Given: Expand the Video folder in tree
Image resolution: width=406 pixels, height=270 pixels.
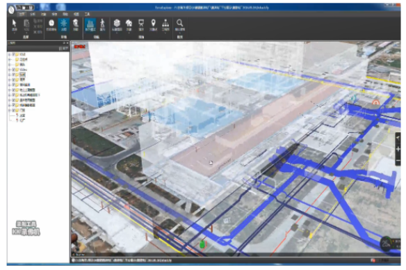Looking at the screenshot, I should (x=10, y=70).
